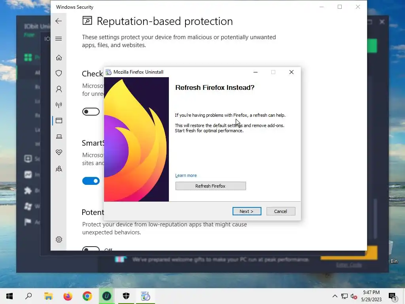405x304 pixels.
Task: Click "Refresh Firefox Instead?" heading
Action: point(215,87)
